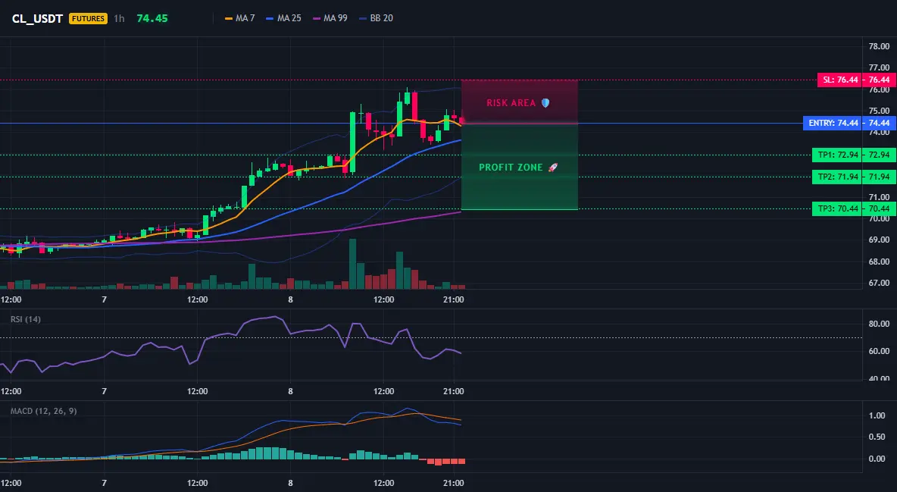The image size is (897, 492).
Task: Click the green PROFIT ZONE area
Action: pos(520,167)
